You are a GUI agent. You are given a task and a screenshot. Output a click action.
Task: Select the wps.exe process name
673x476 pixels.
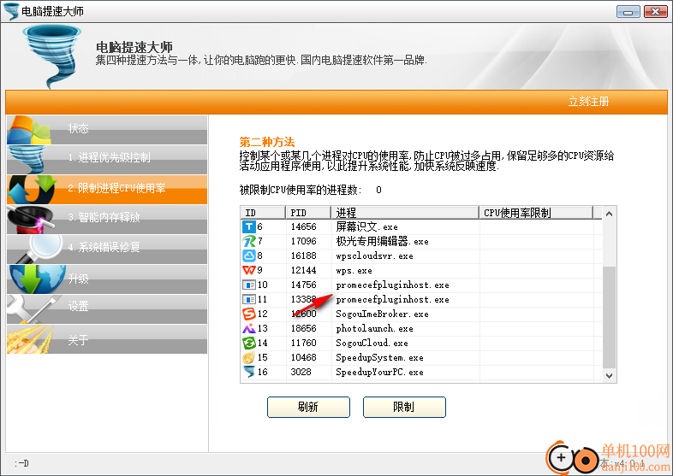[354, 270]
